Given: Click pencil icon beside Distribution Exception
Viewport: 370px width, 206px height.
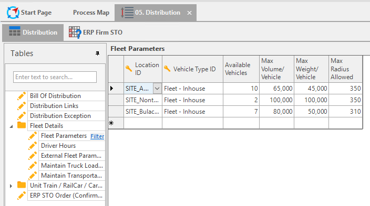Looking at the screenshot, I should 22,116.
